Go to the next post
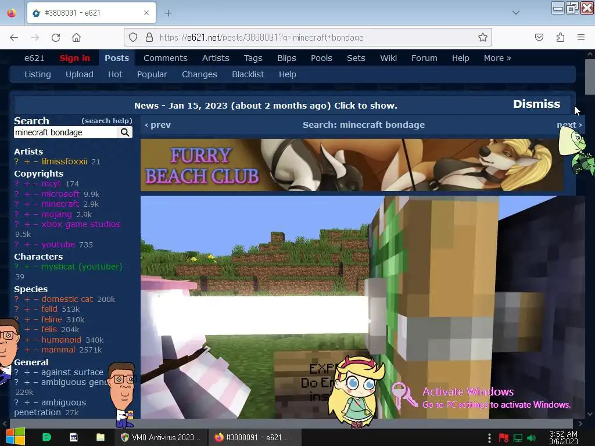595x446 pixels. coord(569,125)
